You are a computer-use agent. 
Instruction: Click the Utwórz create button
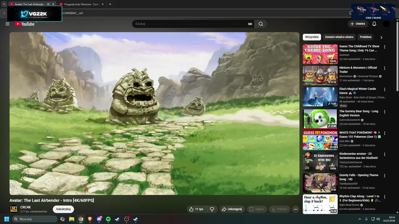coord(358,24)
